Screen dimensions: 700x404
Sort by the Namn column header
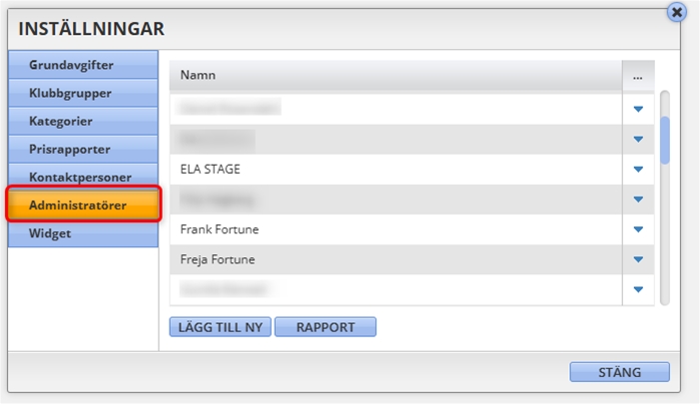pos(395,76)
